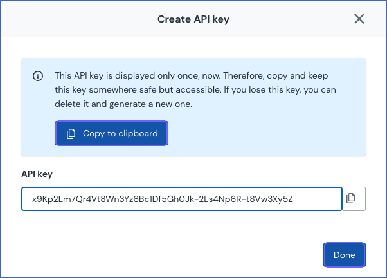Close the Create API key dialog
The width and height of the screenshot is (387, 278).
(x=359, y=19)
